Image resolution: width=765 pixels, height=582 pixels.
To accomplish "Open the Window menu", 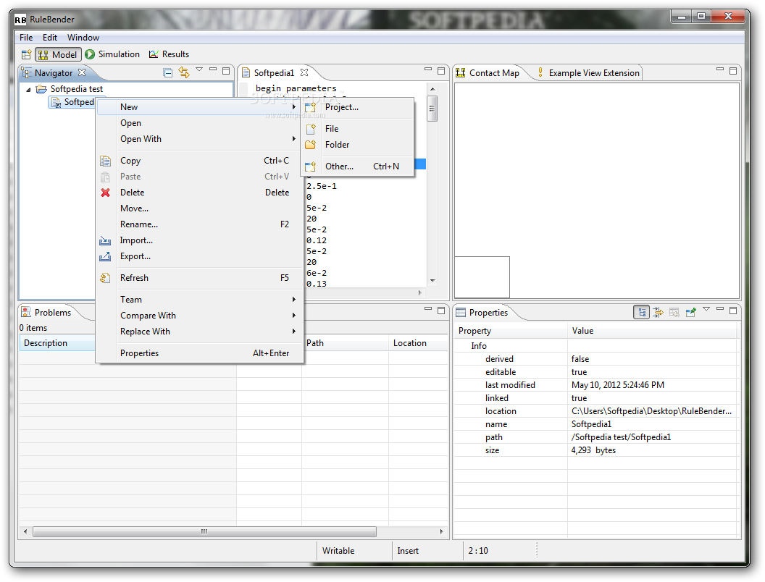I will [83, 38].
